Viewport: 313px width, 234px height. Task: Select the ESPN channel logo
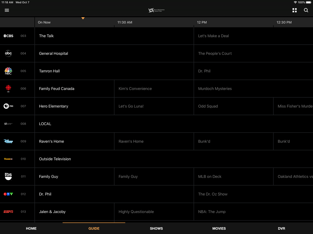8,212
